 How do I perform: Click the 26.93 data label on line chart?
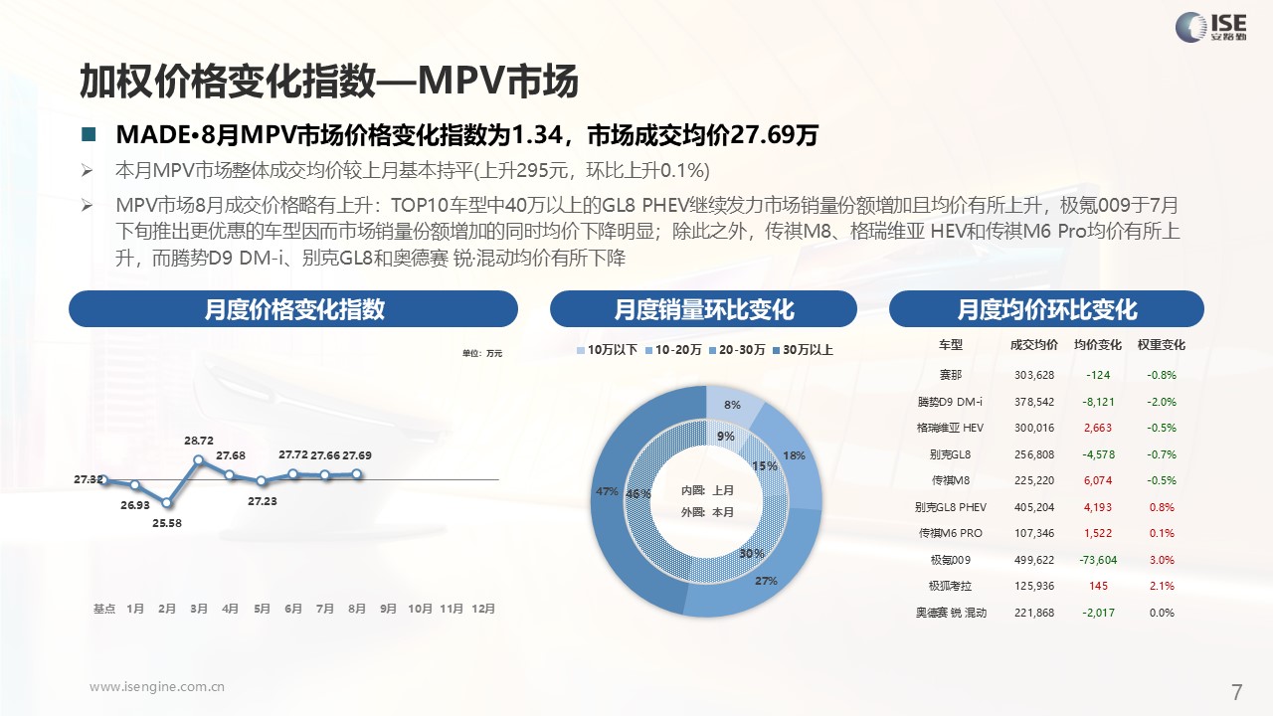135,504
